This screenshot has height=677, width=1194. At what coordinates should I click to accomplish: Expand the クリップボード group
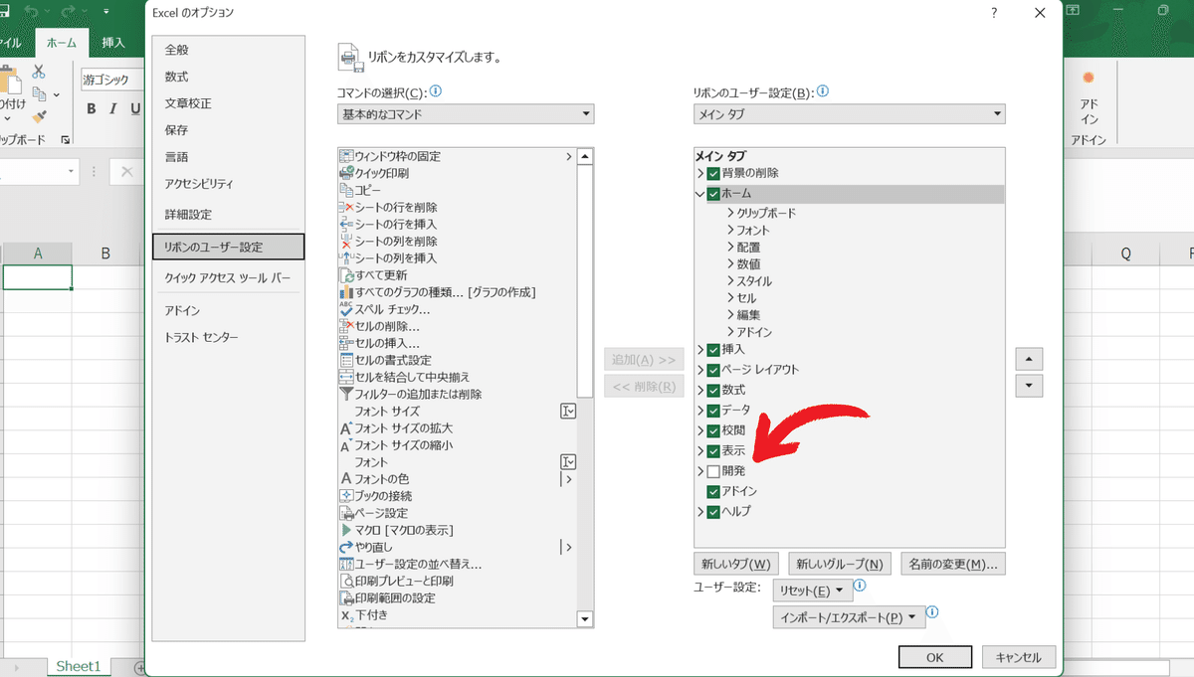point(731,213)
